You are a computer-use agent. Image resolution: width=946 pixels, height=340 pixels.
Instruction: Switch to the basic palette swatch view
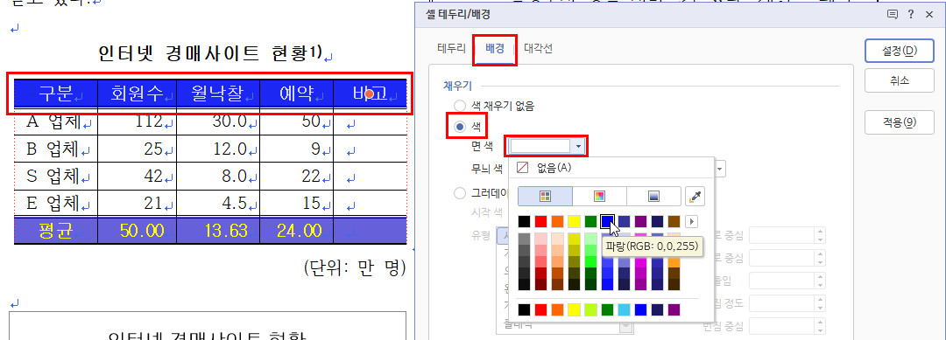[545, 196]
